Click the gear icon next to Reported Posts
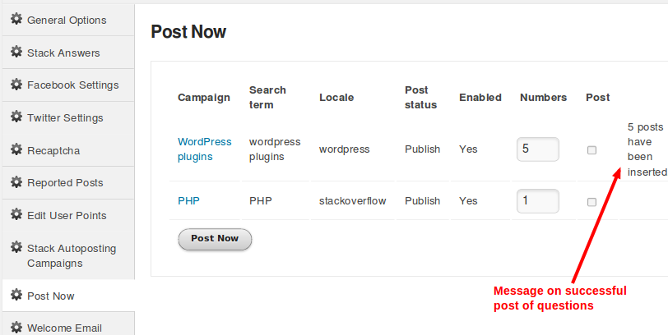Screen dimensions: 668x335 click(x=16, y=182)
